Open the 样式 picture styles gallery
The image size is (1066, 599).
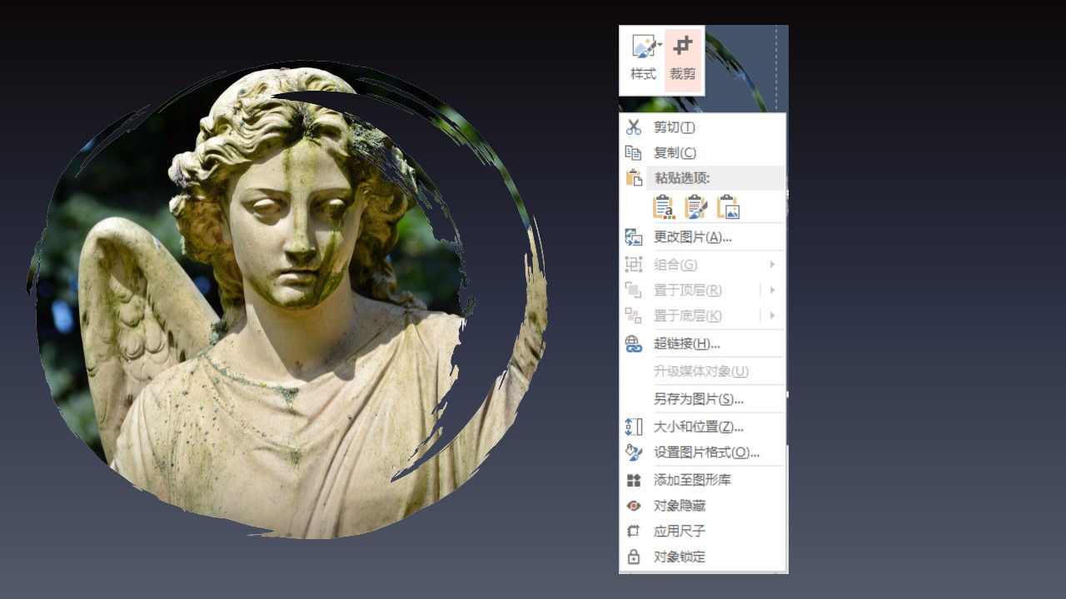click(x=643, y=59)
